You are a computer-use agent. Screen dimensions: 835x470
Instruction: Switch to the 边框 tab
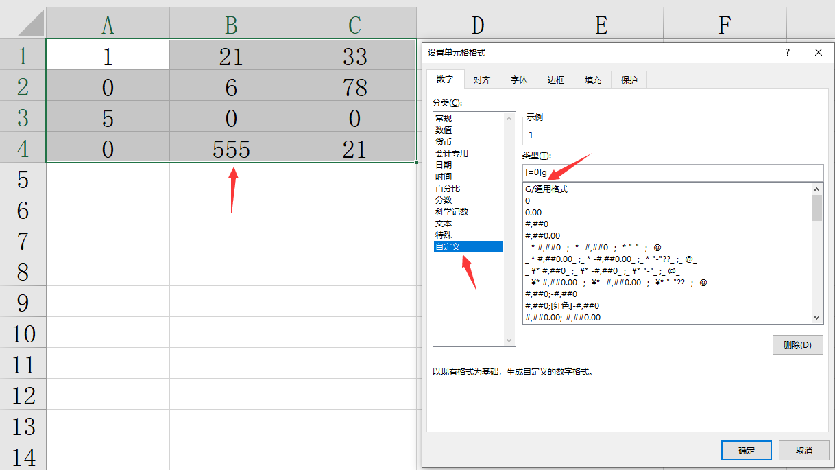pyautogui.click(x=556, y=80)
